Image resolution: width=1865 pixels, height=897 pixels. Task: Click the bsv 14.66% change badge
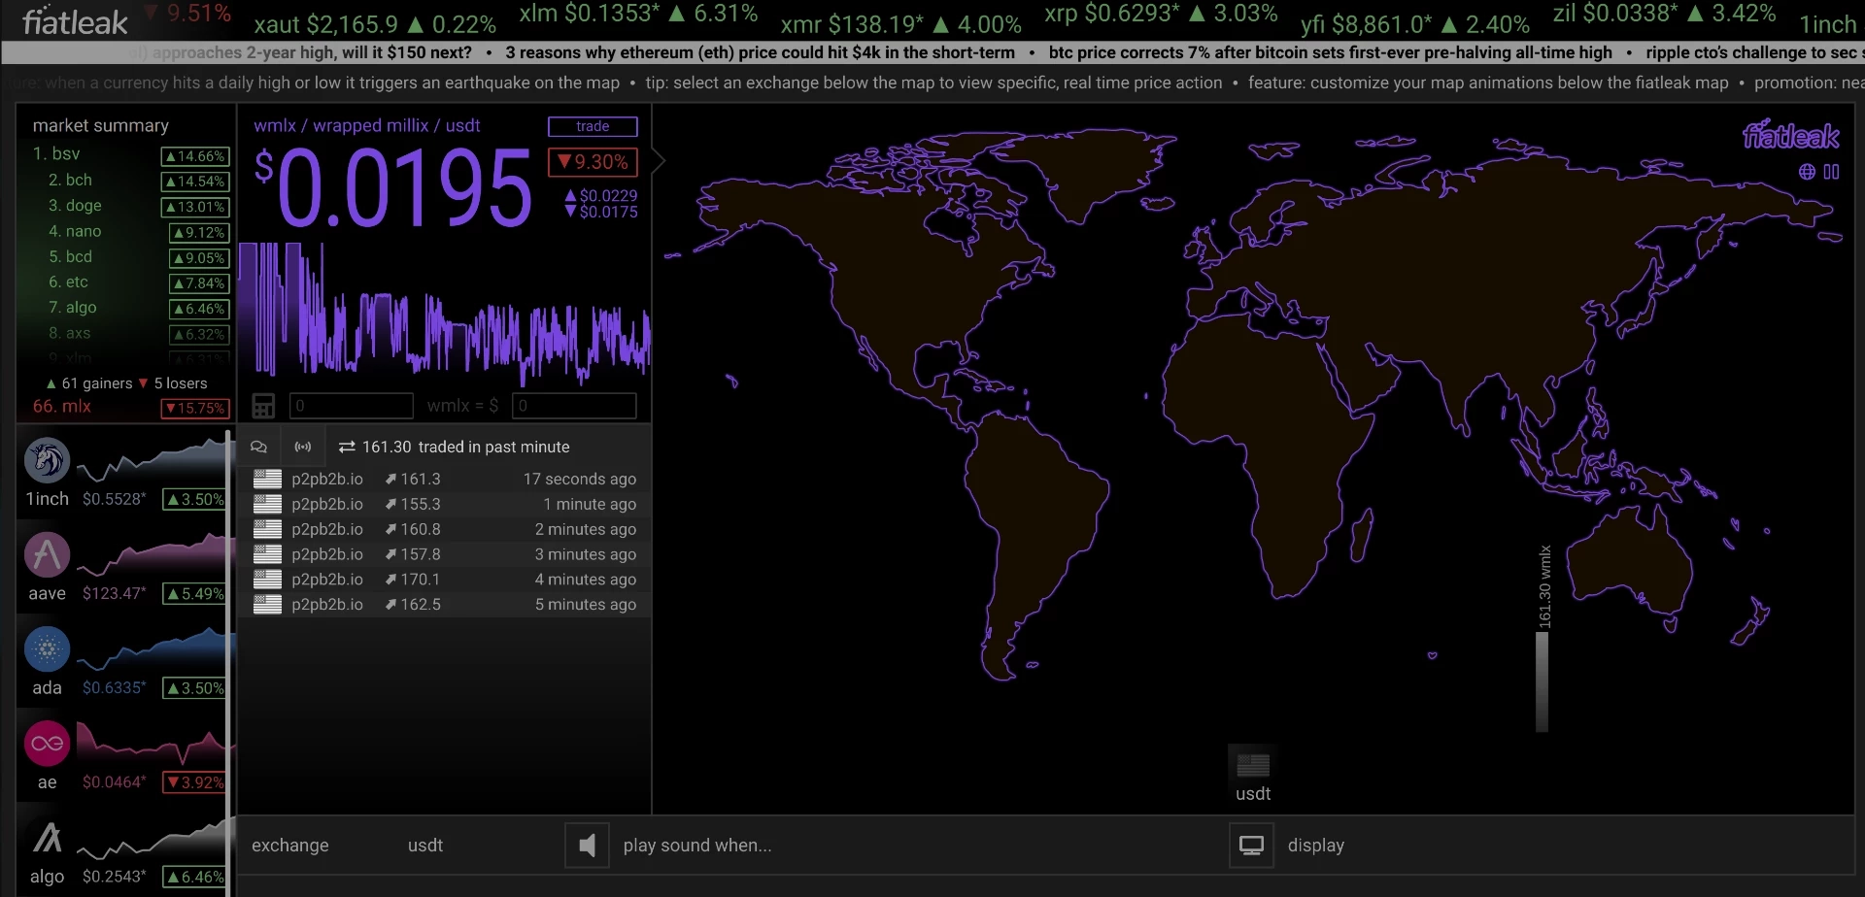tap(195, 156)
